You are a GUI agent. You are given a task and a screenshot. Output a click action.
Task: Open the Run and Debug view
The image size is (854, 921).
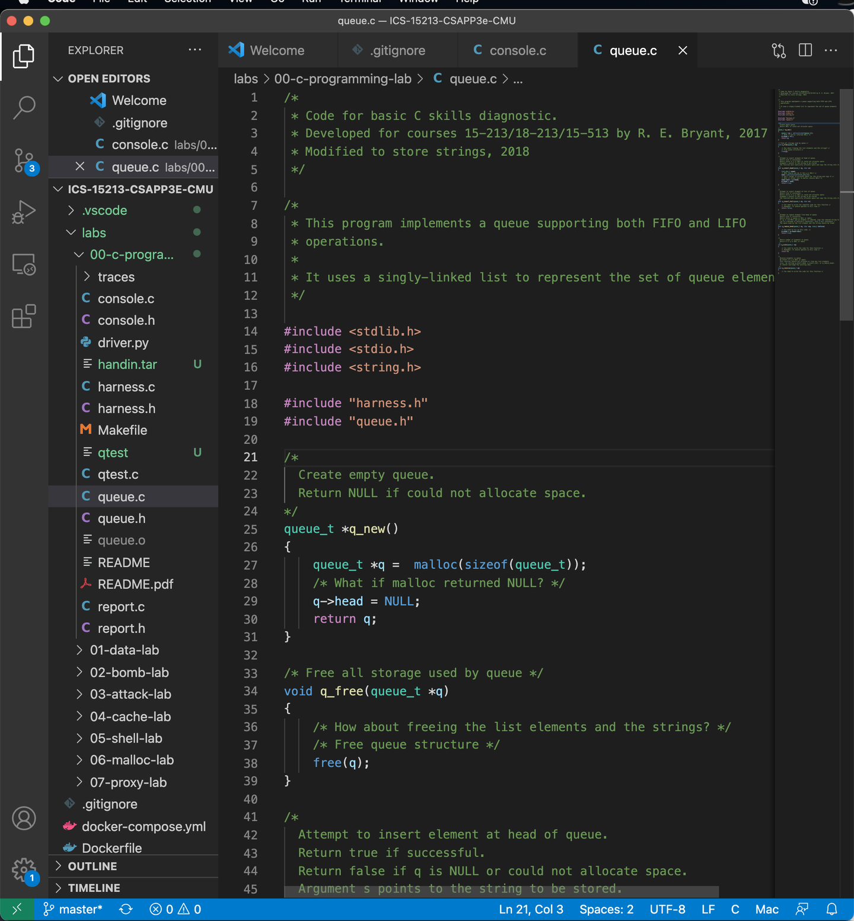pos(24,212)
